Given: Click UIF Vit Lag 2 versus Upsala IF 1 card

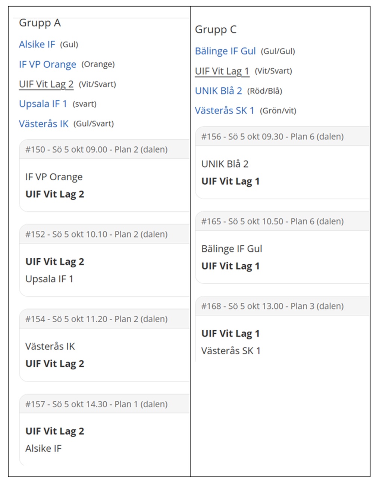Looking at the screenshot, I should 104,270.
